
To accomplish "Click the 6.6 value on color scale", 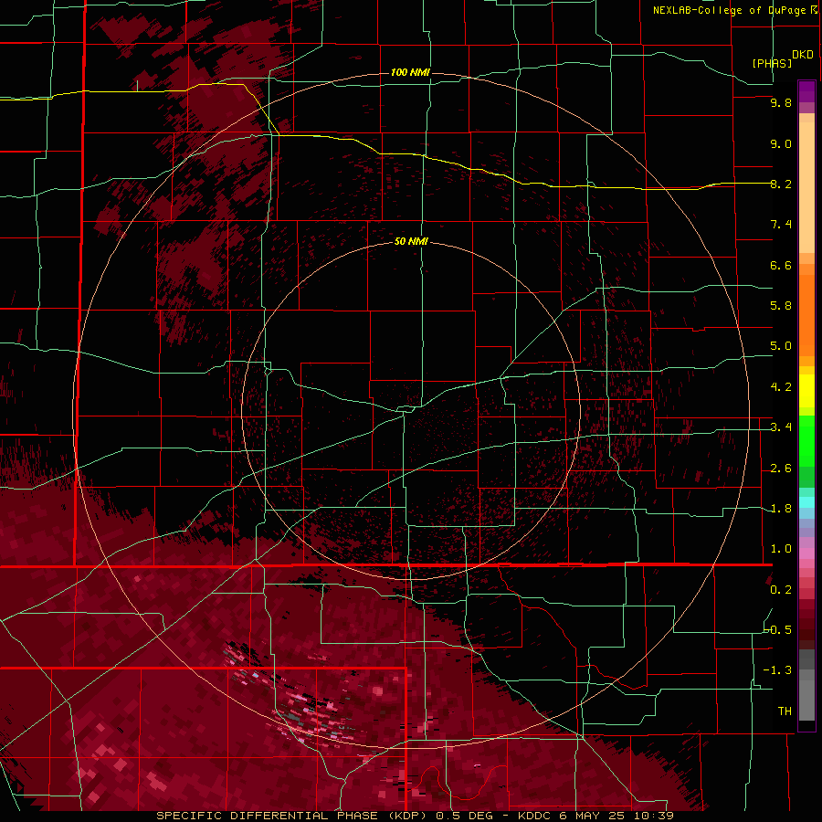I will pyautogui.click(x=781, y=265).
